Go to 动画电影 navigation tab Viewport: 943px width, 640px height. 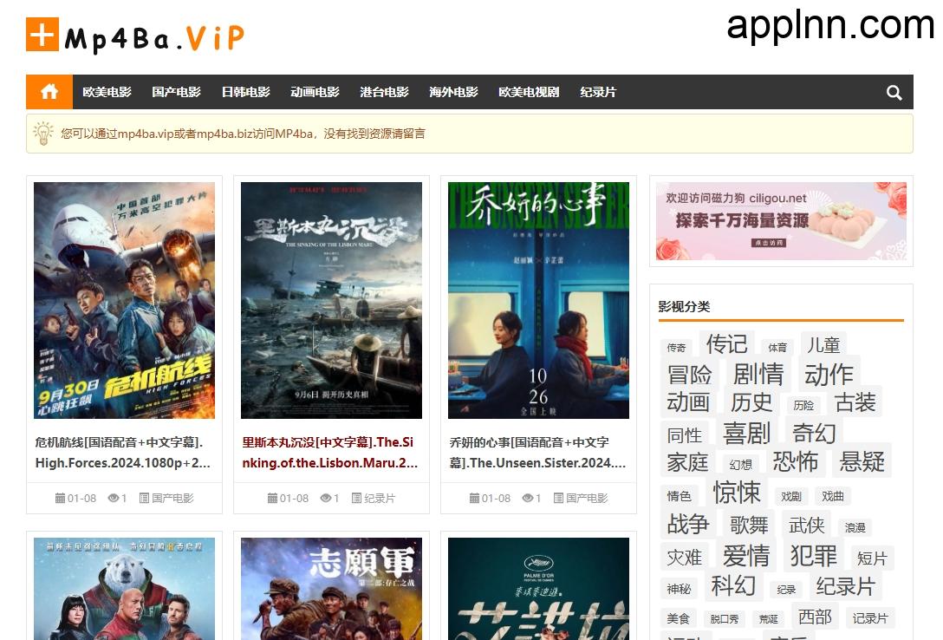[315, 92]
